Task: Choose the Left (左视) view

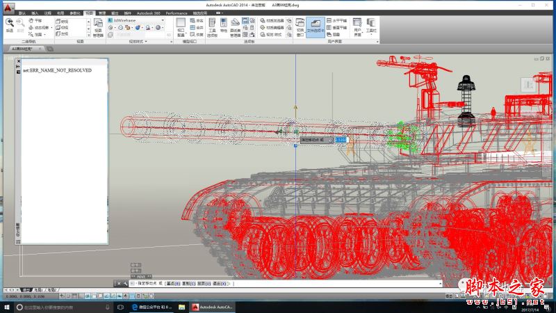Action: click(62, 33)
